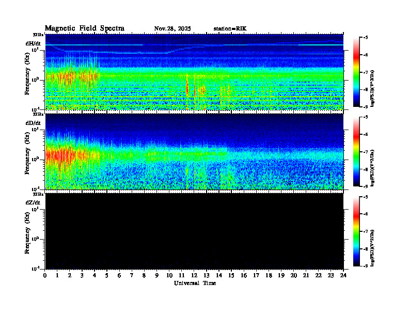Click the "-5" value on dH/dt color bar
This screenshot has width=409, height=316.
click(x=365, y=38)
